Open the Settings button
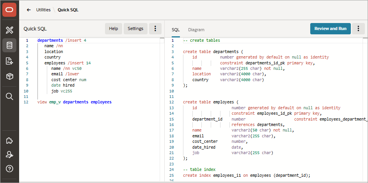368x183 pixels. point(135,28)
